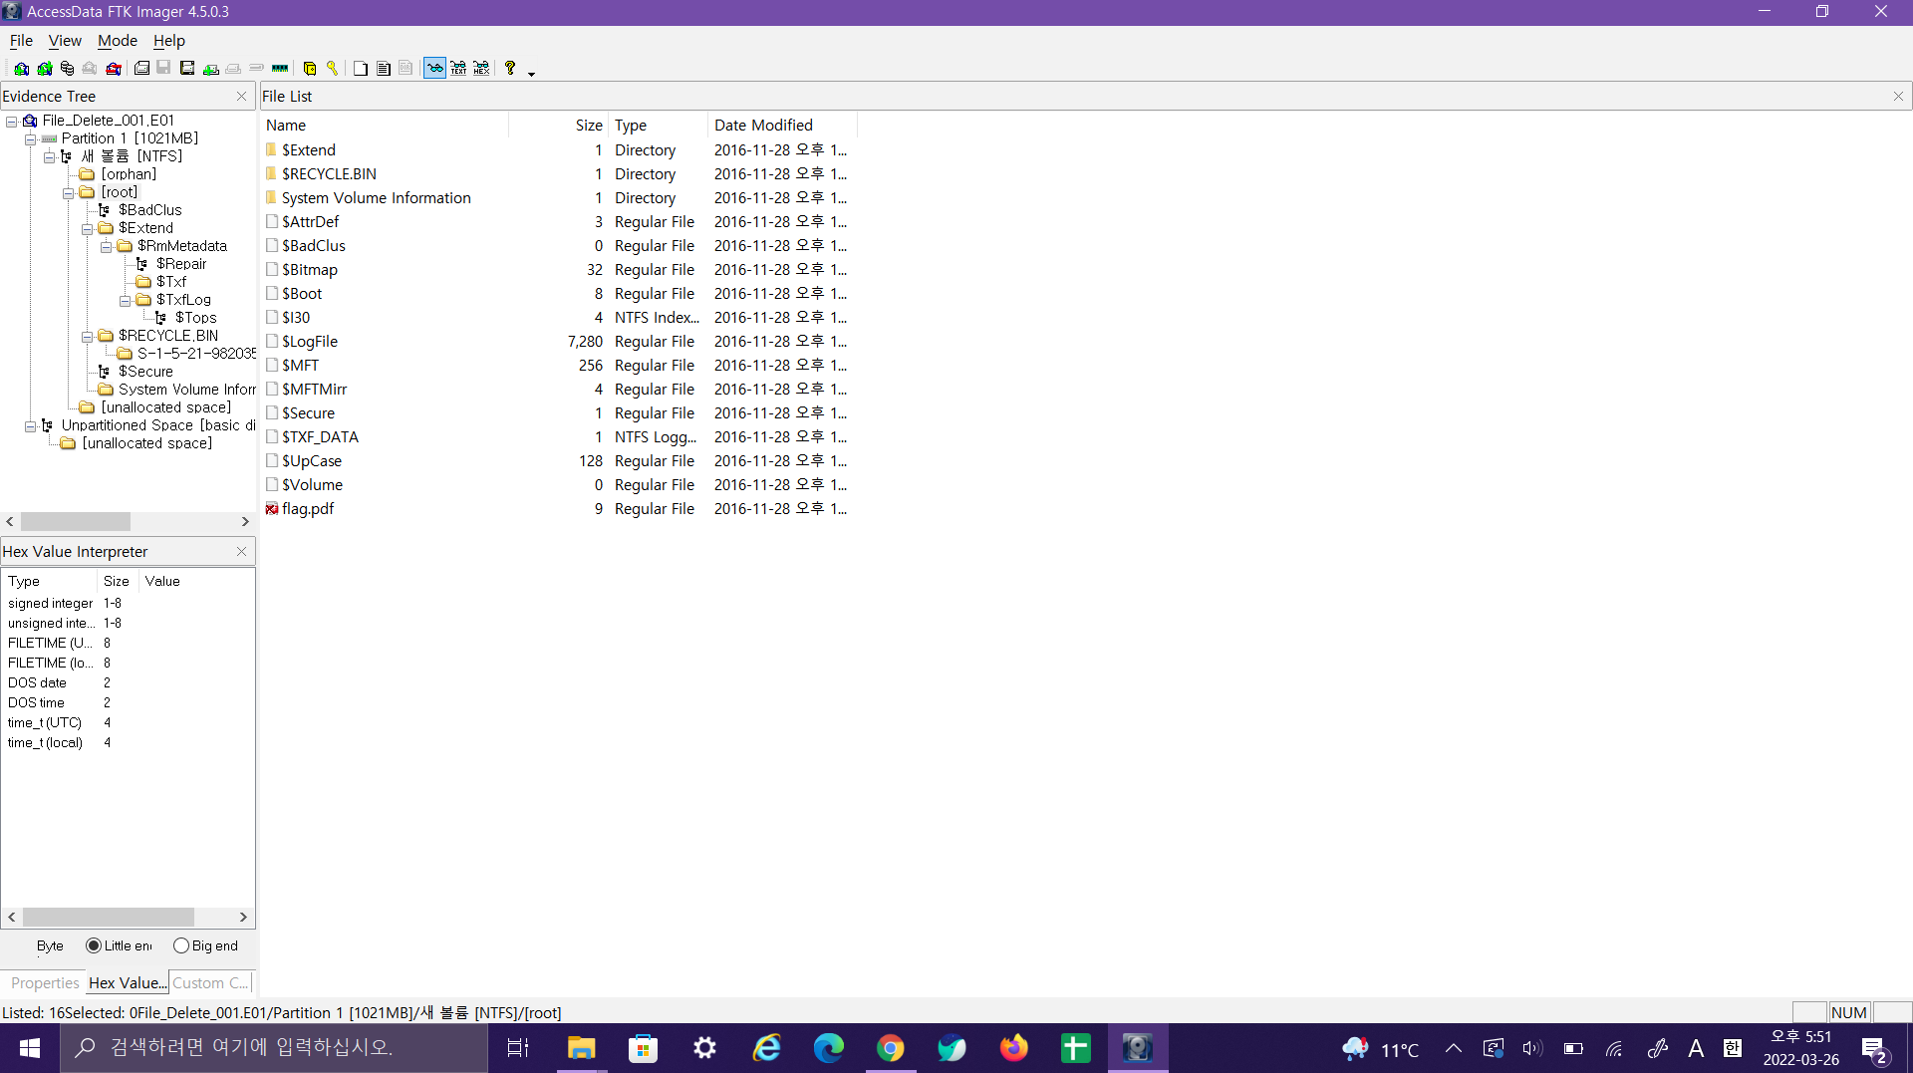Viewport: 1913px width, 1073px height.
Task: Open the Mode menu
Action: (x=118, y=41)
